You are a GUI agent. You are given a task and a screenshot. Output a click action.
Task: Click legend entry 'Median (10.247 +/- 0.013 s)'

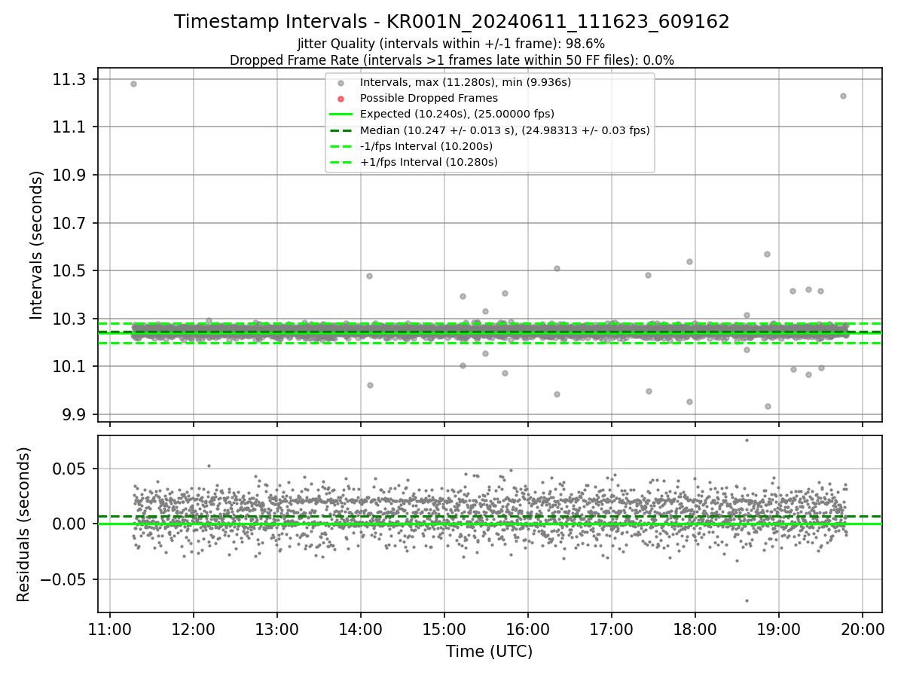(505, 130)
